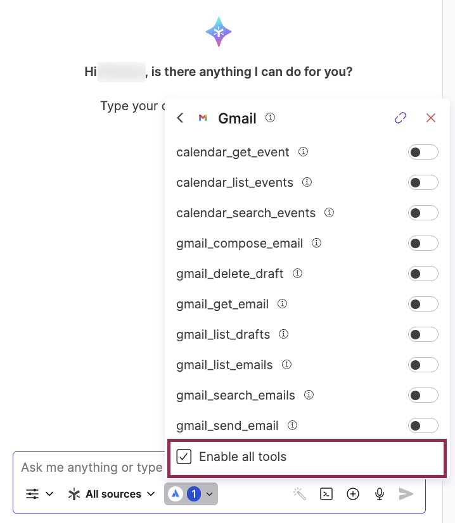Screen dimensions: 455x523
Task: Click the info icon beside calendar_search_events
Action: (x=329, y=213)
